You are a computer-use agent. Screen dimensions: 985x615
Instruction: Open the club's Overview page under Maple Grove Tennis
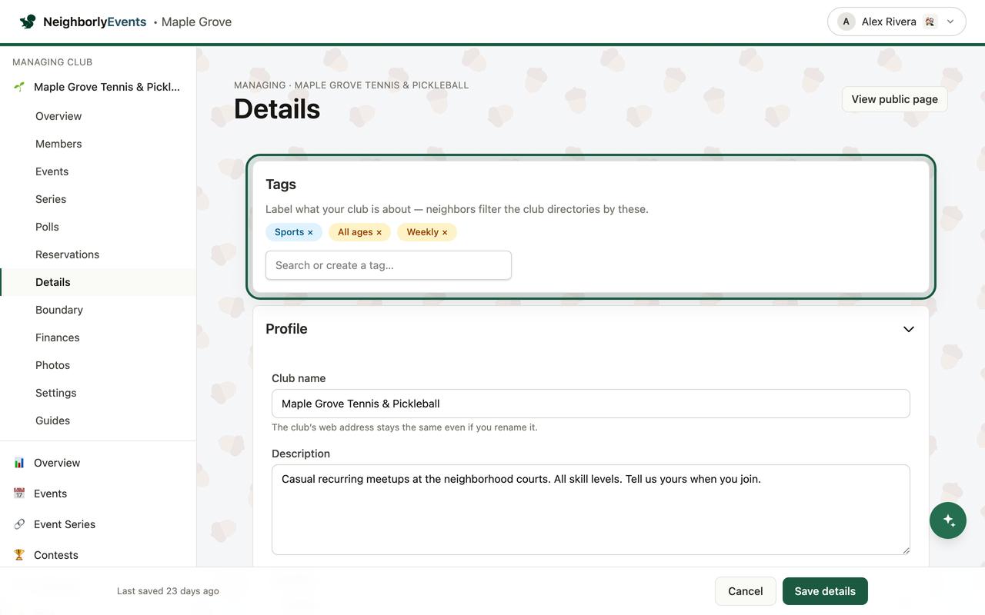(58, 116)
